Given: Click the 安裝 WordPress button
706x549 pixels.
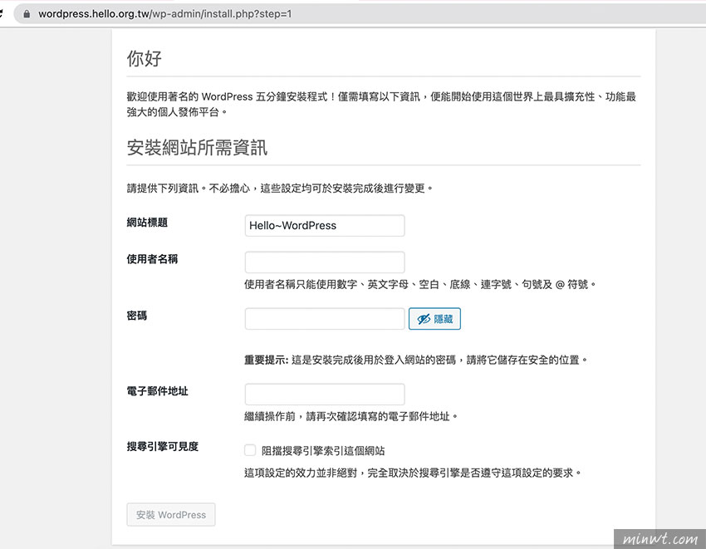Looking at the screenshot, I should coord(170,515).
